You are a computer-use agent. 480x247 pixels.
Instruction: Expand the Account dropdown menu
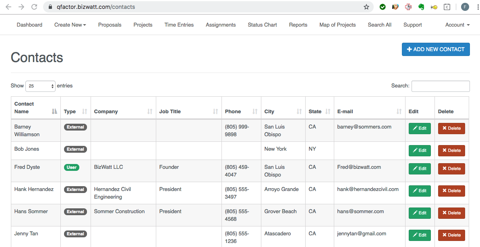[x=457, y=25]
